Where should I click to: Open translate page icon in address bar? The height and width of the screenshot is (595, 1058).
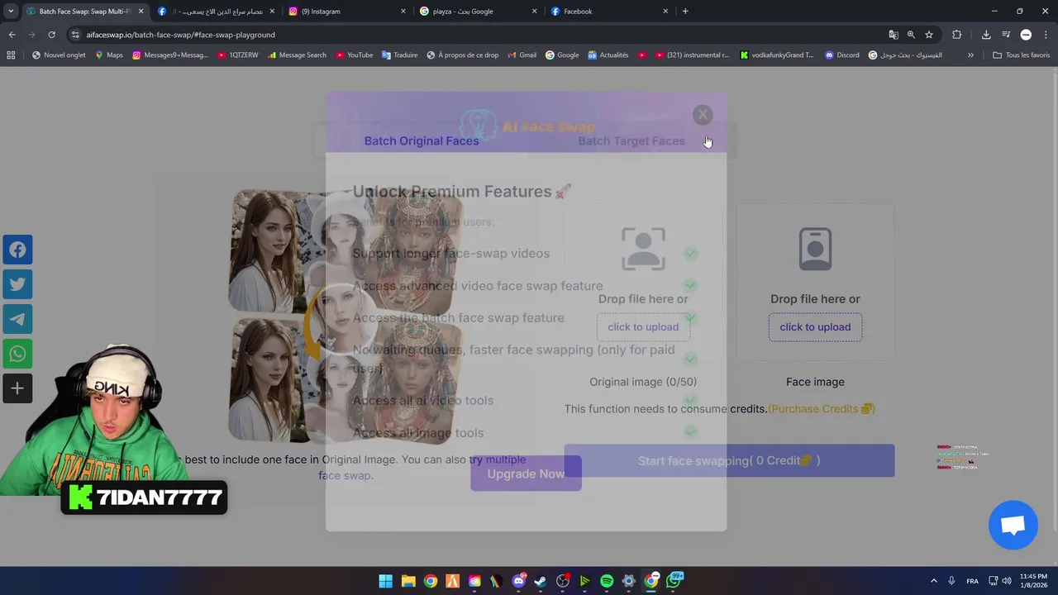click(893, 35)
